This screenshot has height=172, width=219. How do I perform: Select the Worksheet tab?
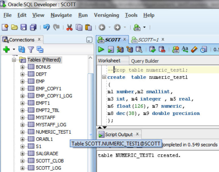(x=109, y=61)
